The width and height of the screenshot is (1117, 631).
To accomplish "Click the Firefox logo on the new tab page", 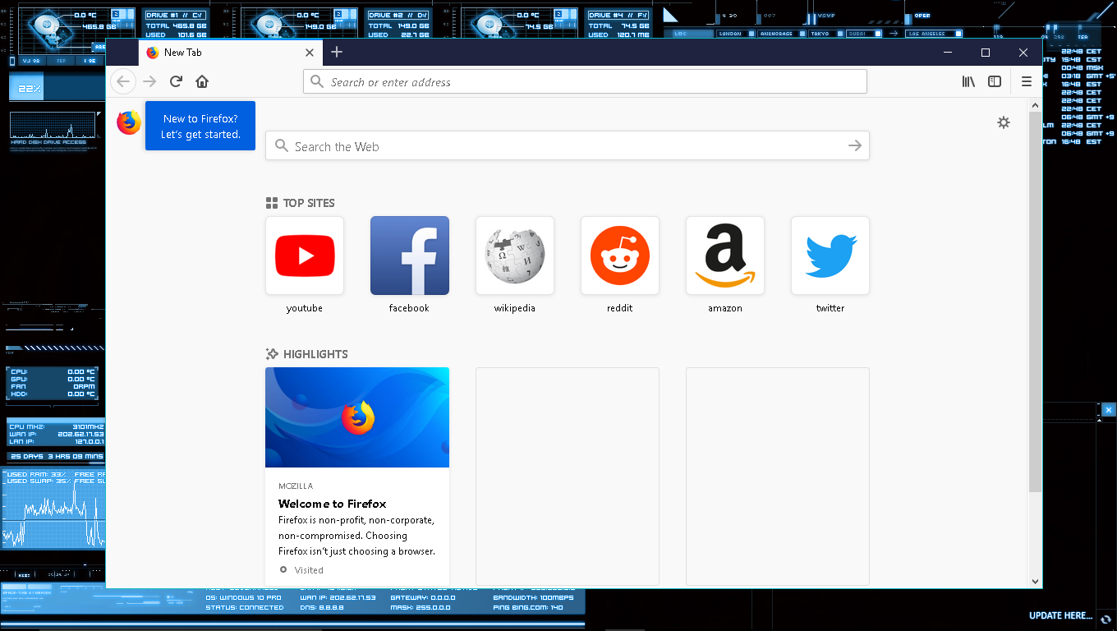I will 127,123.
